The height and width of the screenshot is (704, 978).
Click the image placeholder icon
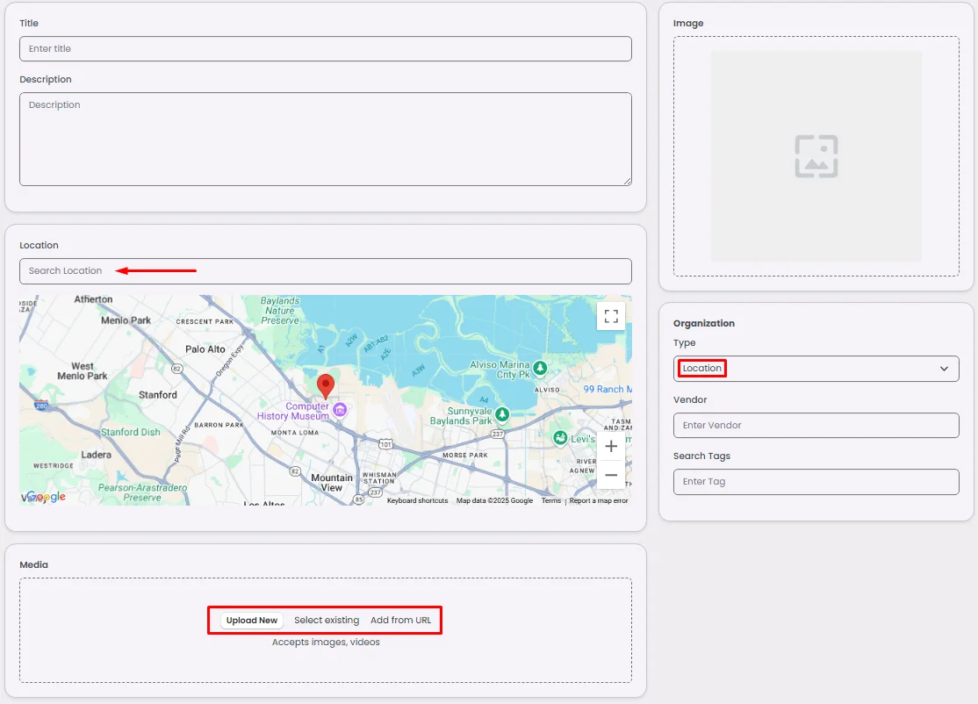pyautogui.click(x=816, y=156)
